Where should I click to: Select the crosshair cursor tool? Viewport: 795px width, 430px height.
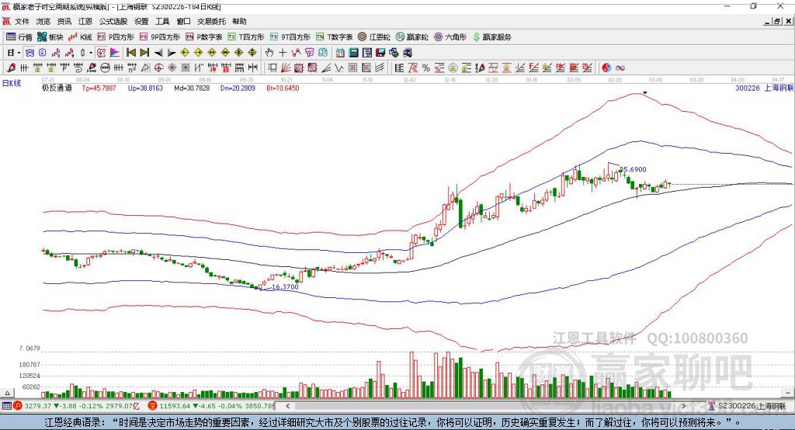coord(283,53)
